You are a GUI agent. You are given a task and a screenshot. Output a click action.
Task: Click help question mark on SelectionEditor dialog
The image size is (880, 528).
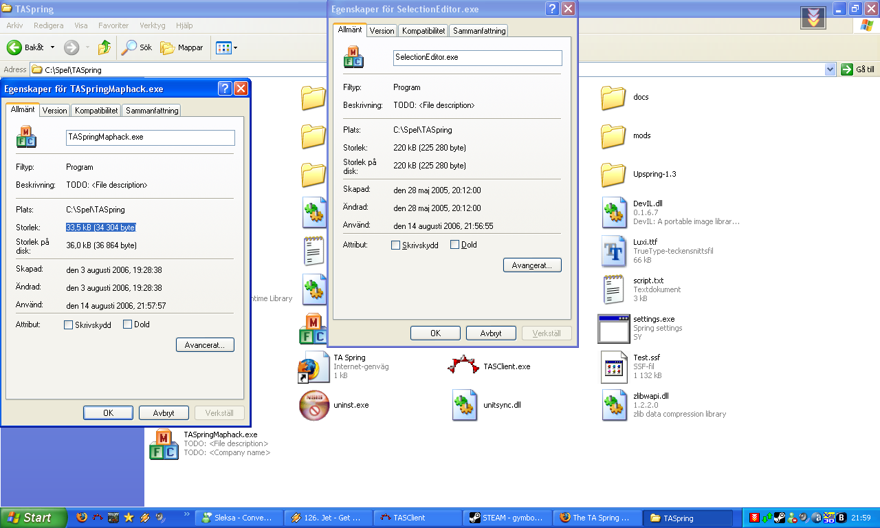coord(552,9)
